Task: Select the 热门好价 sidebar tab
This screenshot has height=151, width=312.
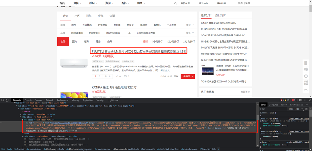Action: (220, 15)
